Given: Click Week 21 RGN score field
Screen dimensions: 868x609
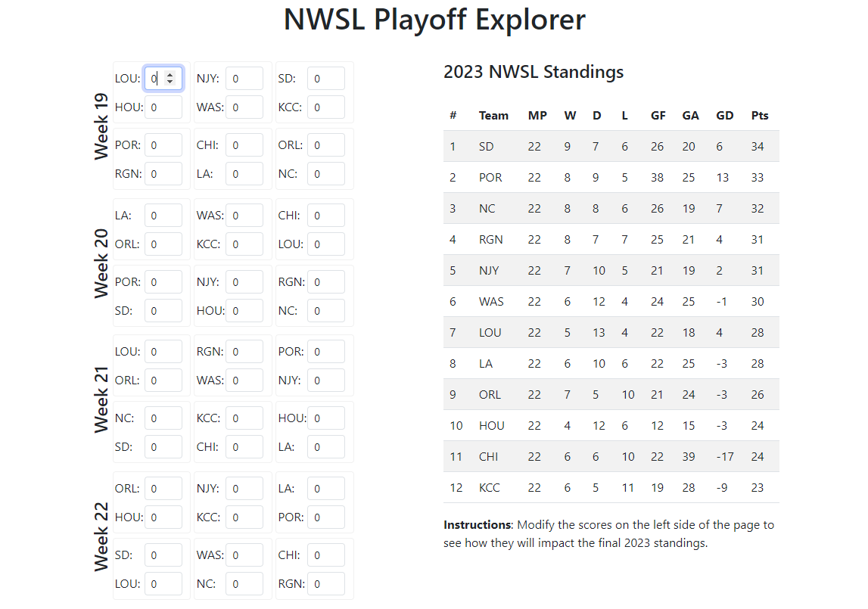Looking at the screenshot, I should pos(244,352).
